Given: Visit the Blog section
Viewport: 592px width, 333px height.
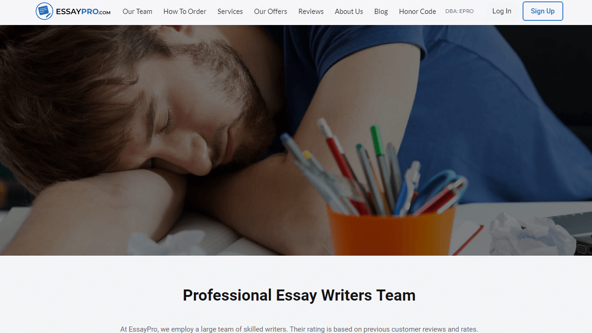Looking at the screenshot, I should point(381,12).
